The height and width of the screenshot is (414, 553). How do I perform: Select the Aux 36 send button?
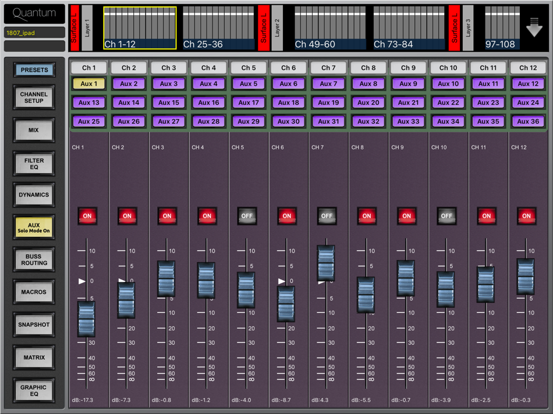[x=528, y=122]
